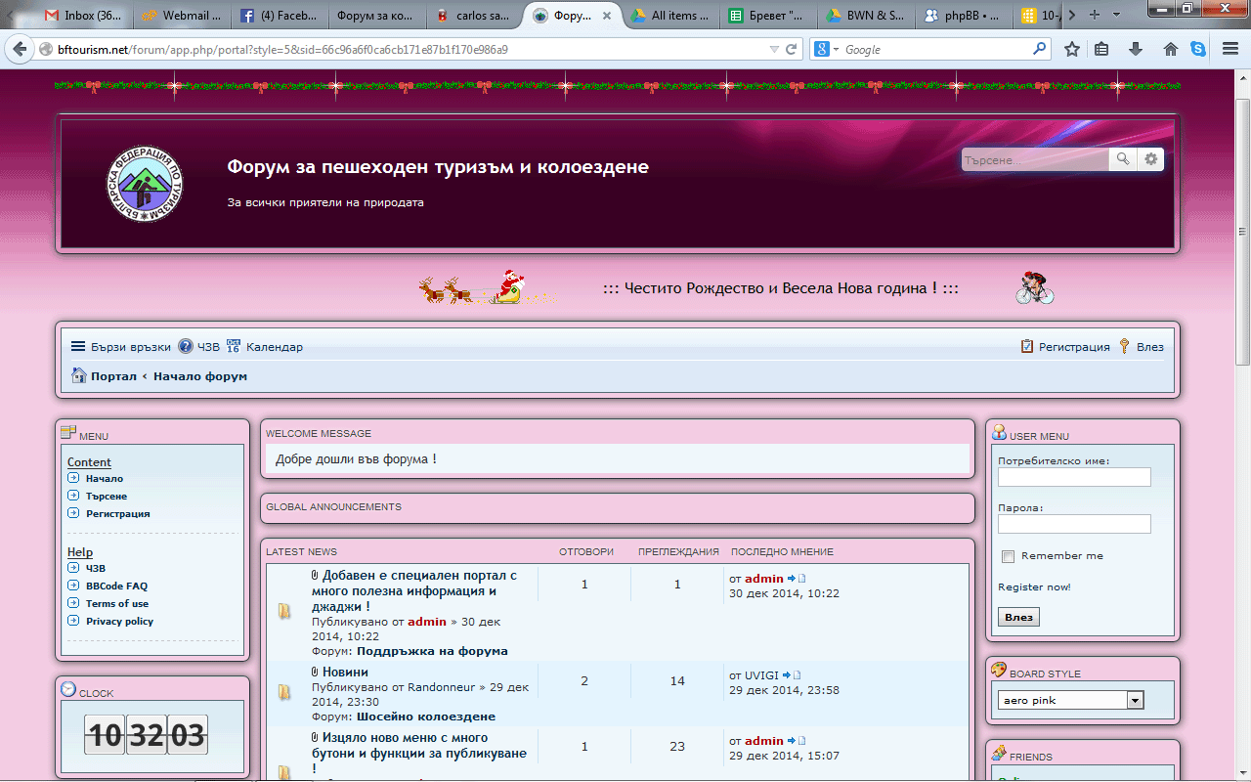Open forum Шосейно колоездене
1251x782 pixels.
(x=425, y=717)
